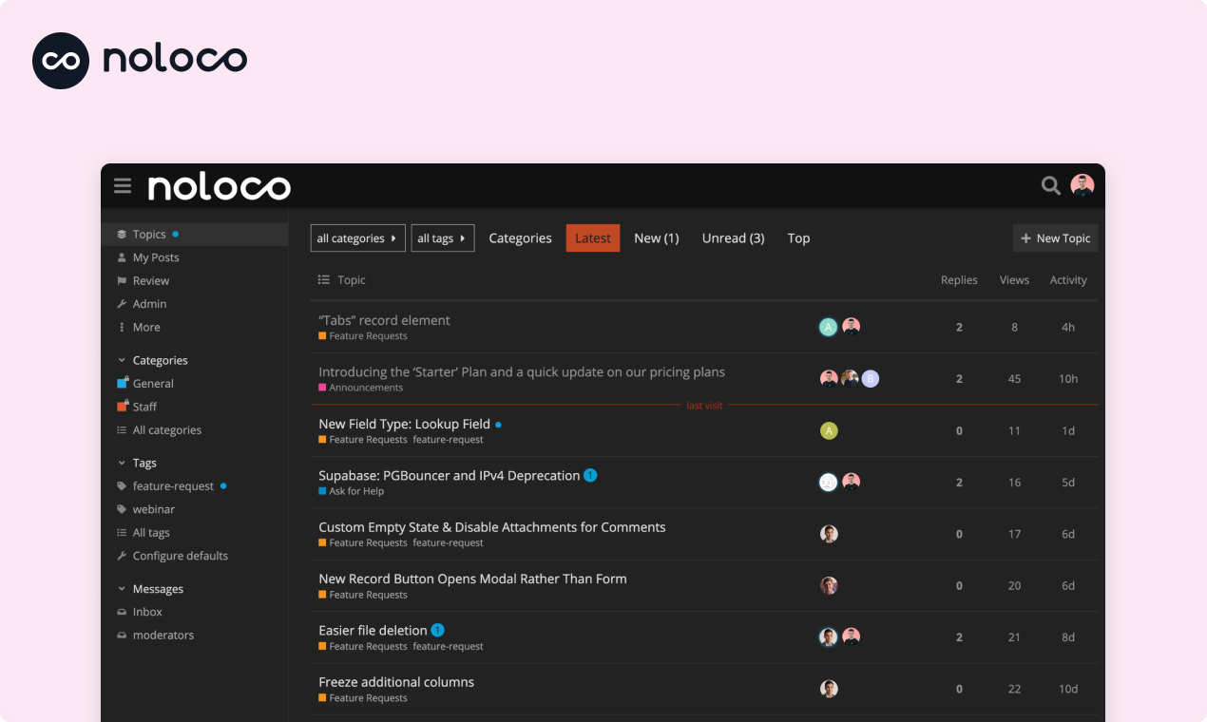Open your profile avatar in the top bar

(1082, 185)
